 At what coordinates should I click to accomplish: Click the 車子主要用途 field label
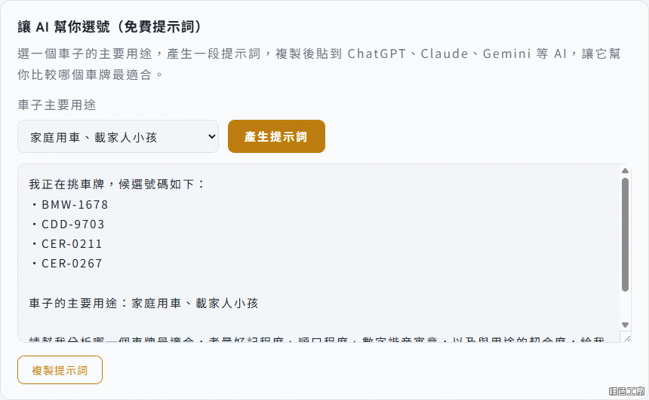coord(57,105)
